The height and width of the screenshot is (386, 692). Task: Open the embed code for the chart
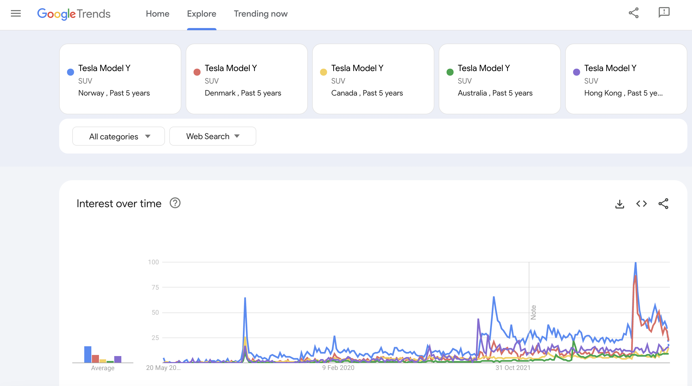click(642, 204)
